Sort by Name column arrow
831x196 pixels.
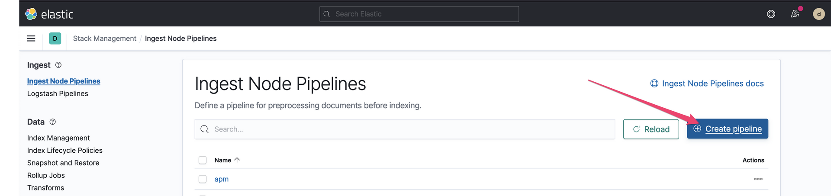(237, 160)
